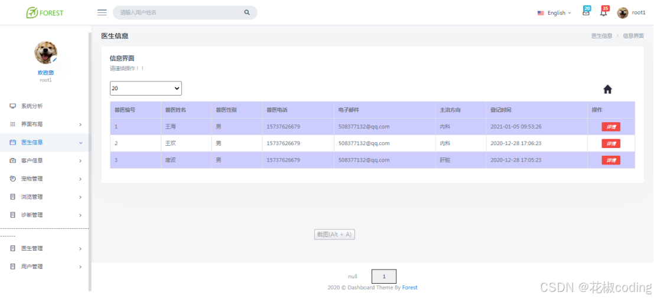Screen dimensions: 654x299
Task: Click the 截图(Alt + A) button
Action: [334, 235]
